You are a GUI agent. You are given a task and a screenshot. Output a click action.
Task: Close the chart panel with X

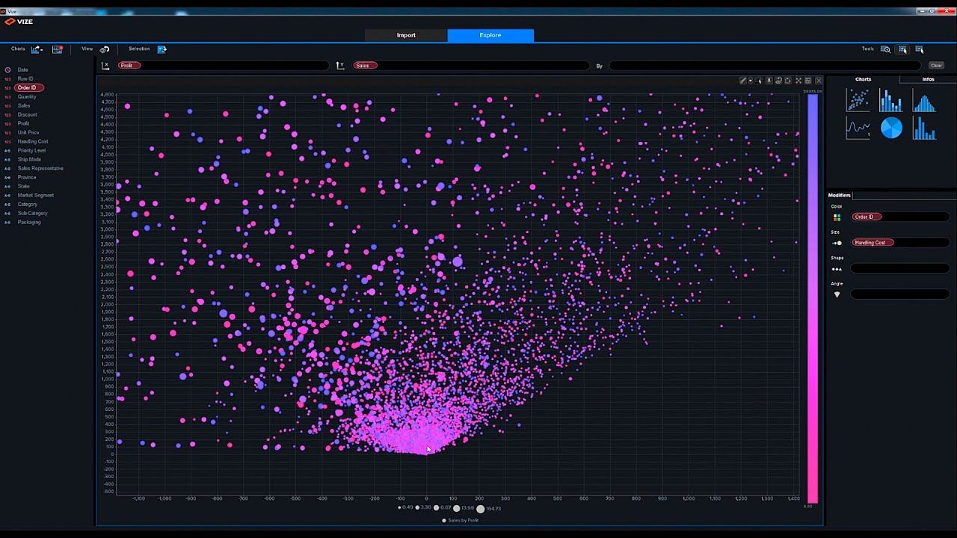click(818, 81)
